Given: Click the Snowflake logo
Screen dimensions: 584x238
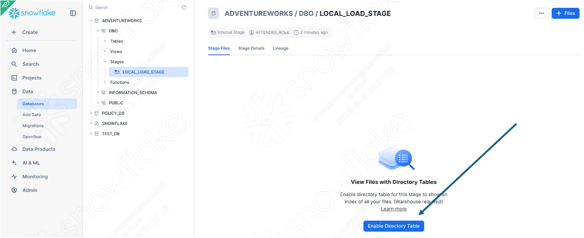Looking at the screenshot, I should (x=32, y=13).
